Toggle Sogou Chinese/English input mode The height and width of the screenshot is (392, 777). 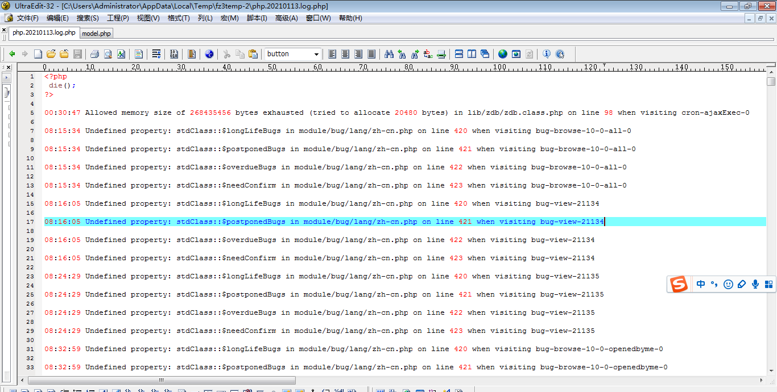(x=701, y=284)
